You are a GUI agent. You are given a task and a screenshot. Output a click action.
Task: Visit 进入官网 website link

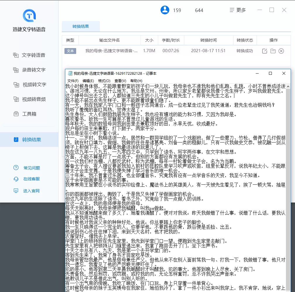(27, 191)
